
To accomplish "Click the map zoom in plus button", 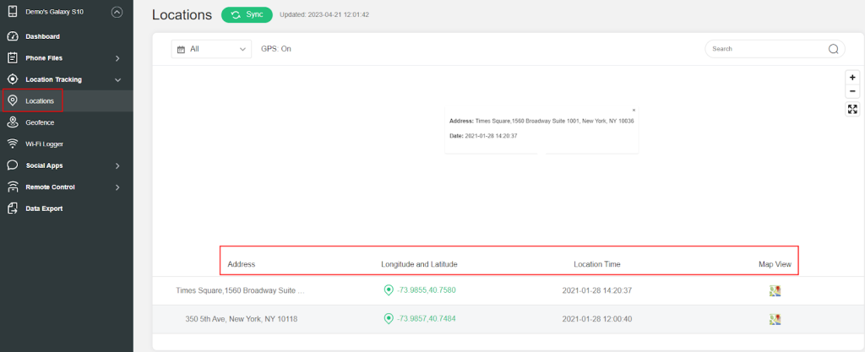I will tap(852, 77).
